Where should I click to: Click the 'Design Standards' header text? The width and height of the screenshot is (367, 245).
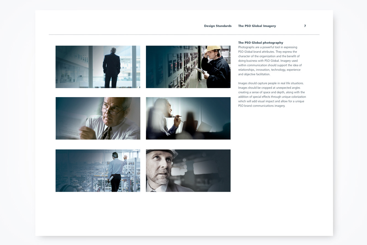tap(218, 26)
